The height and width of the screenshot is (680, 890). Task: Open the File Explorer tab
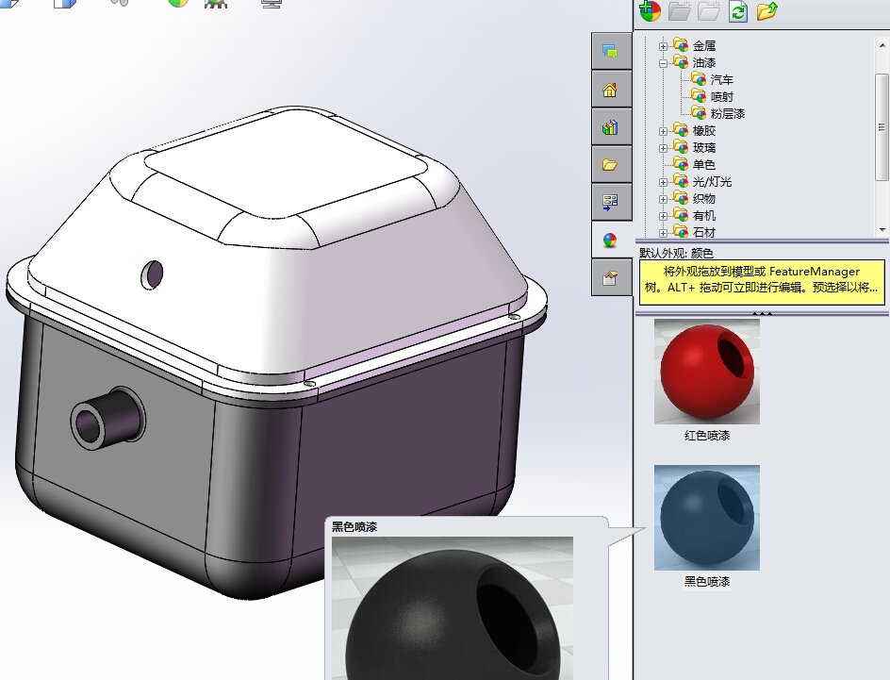coord(611,165)
